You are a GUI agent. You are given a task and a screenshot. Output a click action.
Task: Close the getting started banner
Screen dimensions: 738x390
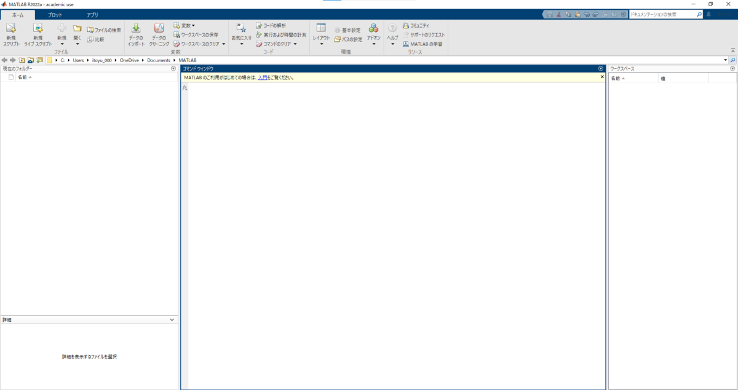coord(602,77)
